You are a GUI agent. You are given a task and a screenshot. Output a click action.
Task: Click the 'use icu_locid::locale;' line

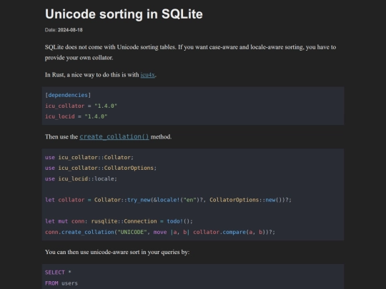coord(81,178)
